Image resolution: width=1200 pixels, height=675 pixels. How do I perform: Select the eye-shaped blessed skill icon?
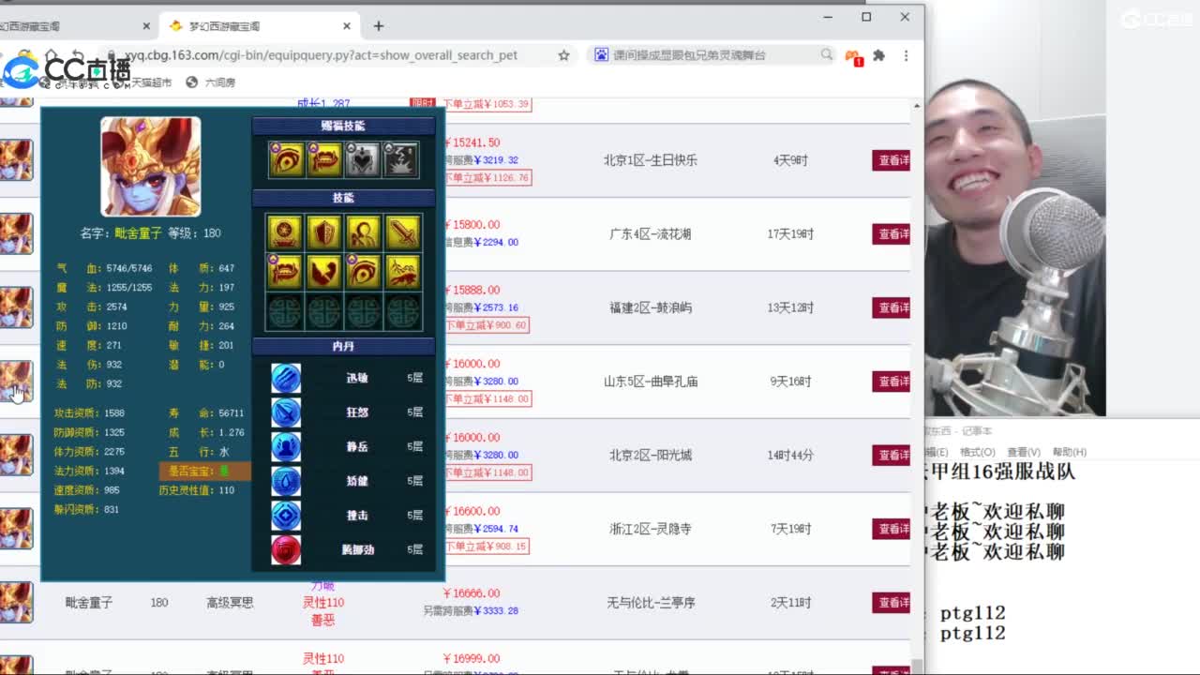coord(287,159)
